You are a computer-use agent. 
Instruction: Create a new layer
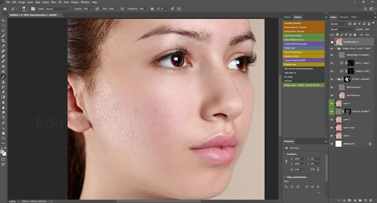point(365,200)
